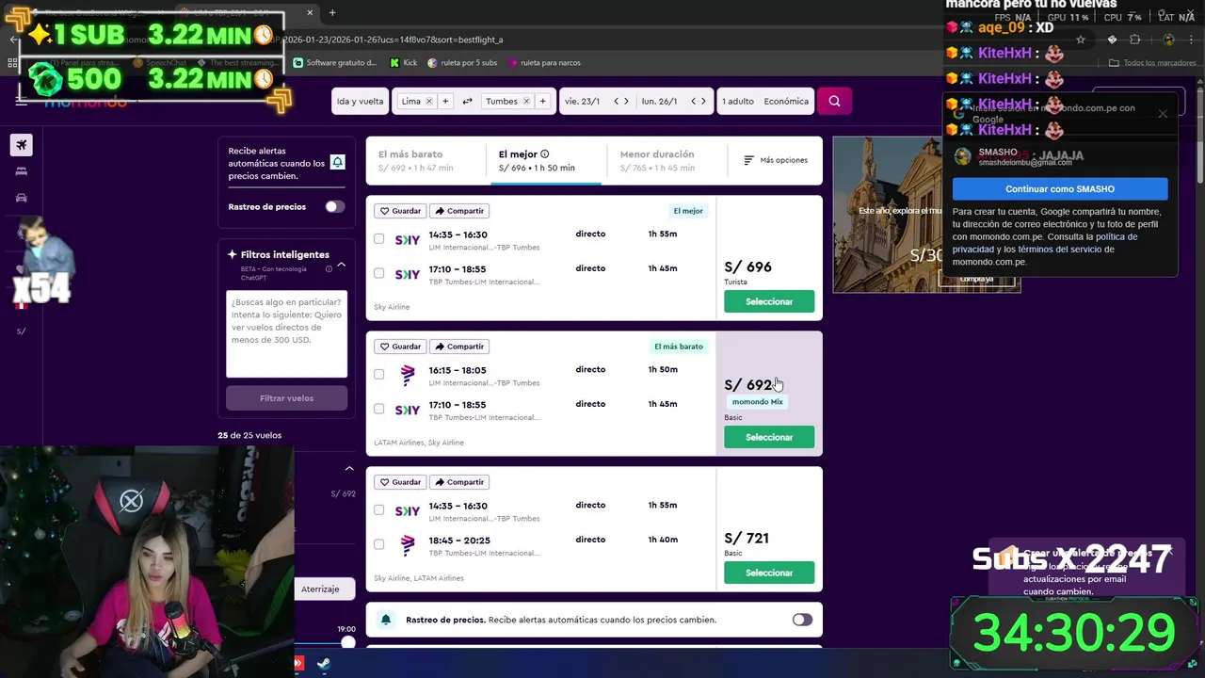Collapse filter section chevron above S/ 692

(349, 468)
